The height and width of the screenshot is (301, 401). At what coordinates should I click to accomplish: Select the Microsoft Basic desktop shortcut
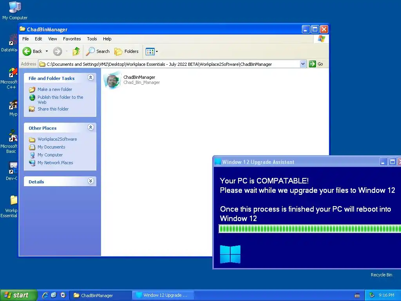[x=13, y=136]
